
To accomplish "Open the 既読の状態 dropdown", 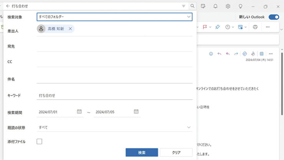I will pos(188,127).
